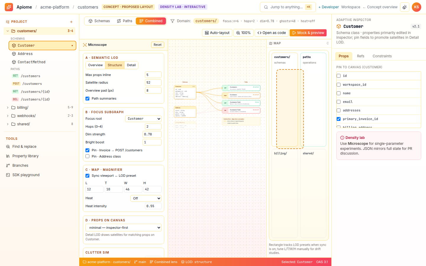Toggle the theme switch icon
This screenshot has width=426, height=266.
(x=405, y=7)
